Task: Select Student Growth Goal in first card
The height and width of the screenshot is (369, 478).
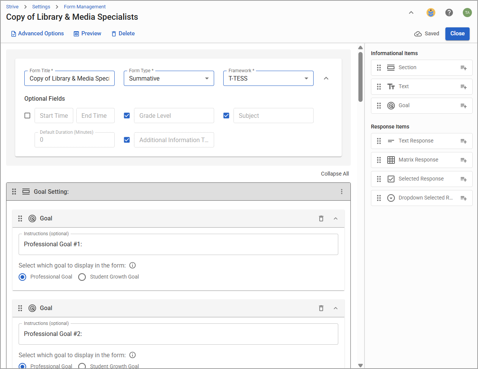Action: (x=82, y=277)
